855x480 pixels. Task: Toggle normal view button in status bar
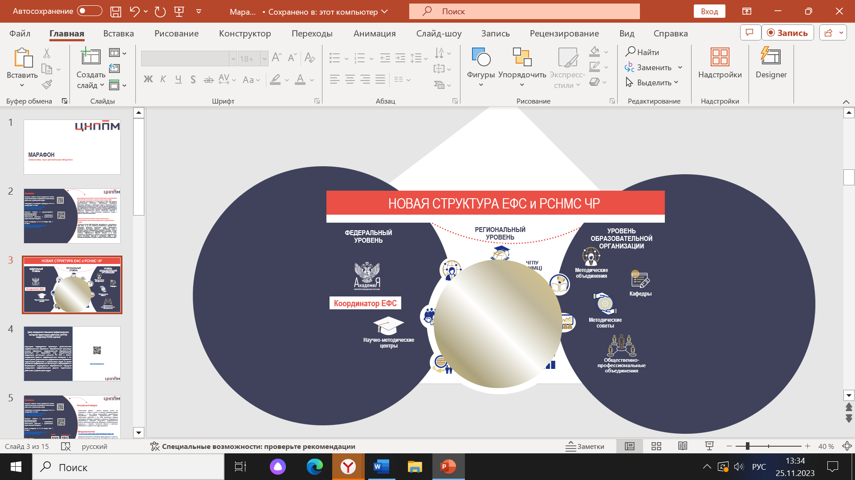pos(629,446)
